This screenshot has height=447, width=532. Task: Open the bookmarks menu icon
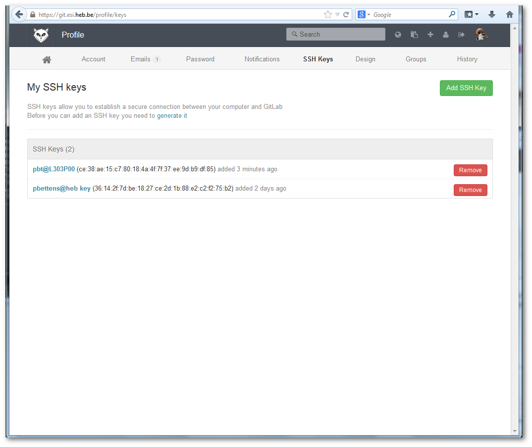[x=471, y=14]
